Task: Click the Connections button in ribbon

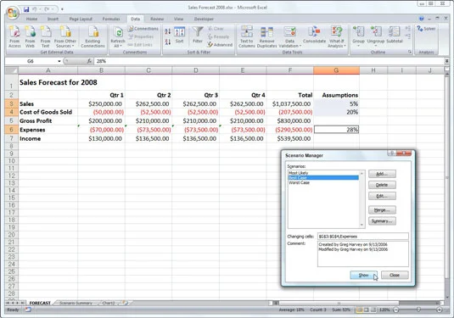Action: click(x=143, y=29)
